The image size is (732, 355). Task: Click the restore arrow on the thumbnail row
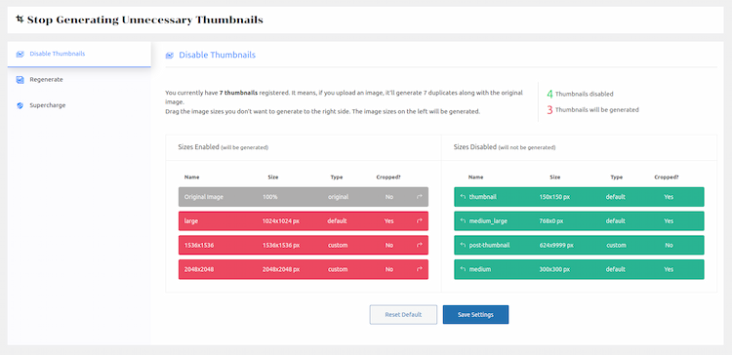coord(463,197)
